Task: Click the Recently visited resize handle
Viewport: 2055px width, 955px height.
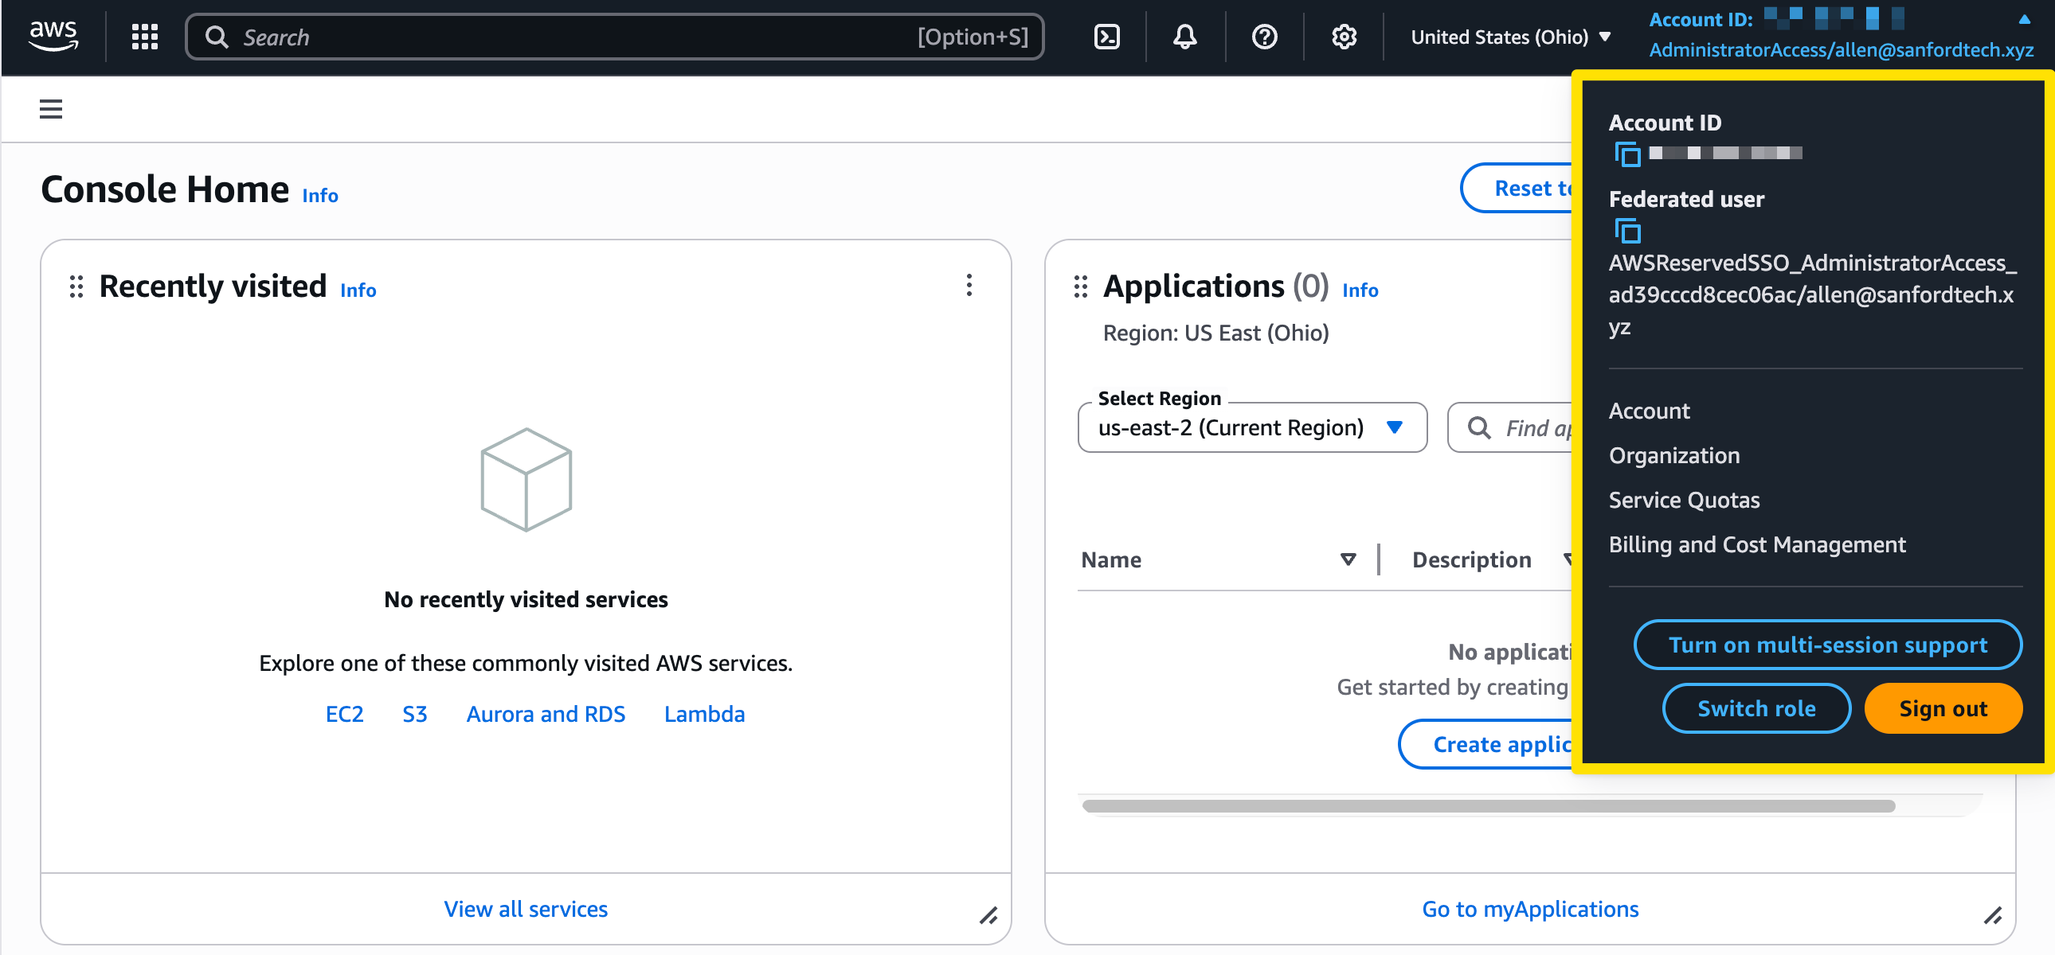Action: tap(989, 915)
